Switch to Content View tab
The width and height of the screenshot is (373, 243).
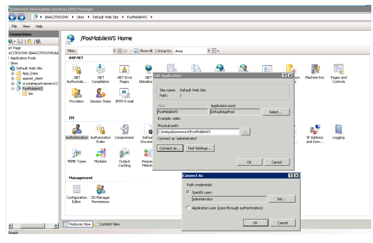point(107,224)
